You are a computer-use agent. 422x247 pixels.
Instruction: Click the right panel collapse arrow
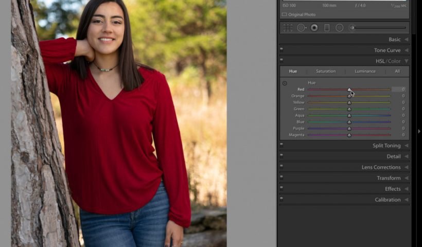(x=419, y=131)
